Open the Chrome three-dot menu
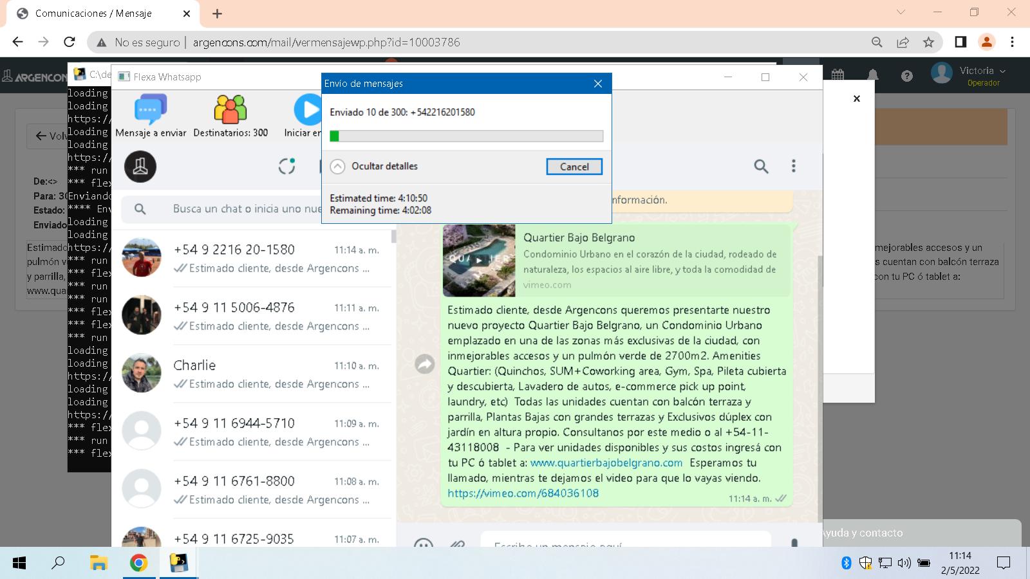Screen dimensions: 1030x579 [1012, 42]
